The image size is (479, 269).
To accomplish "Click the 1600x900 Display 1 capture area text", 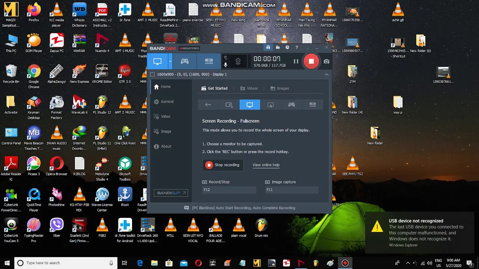I will [x=192, y=74].
